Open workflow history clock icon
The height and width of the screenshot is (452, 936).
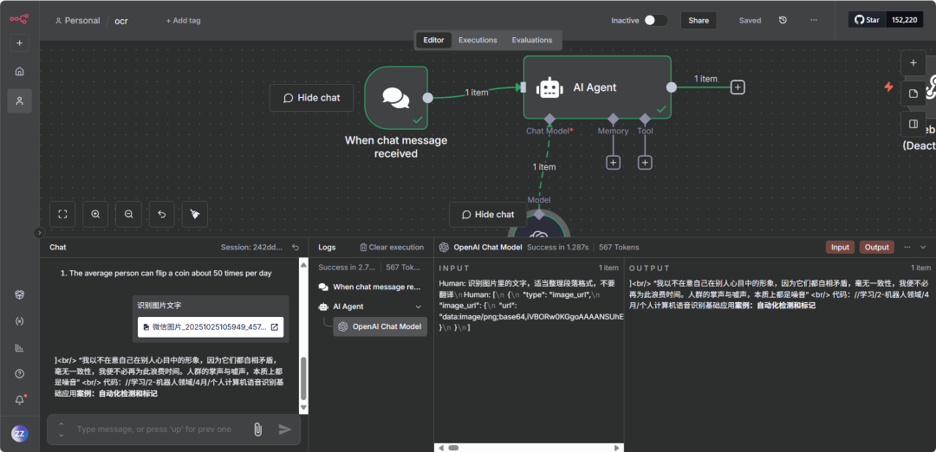click(x=783, y=20)
